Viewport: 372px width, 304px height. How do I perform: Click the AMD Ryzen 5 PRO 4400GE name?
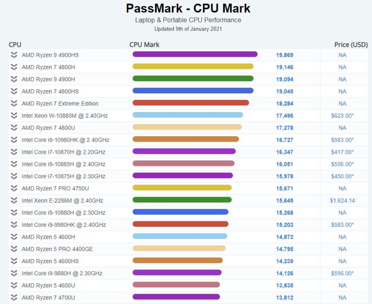[57, 249]
